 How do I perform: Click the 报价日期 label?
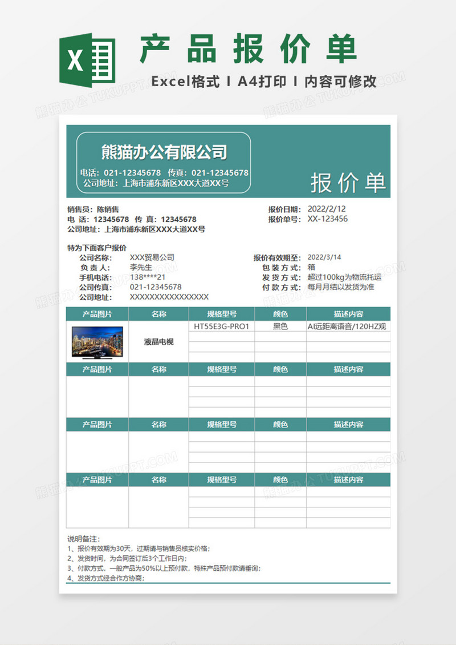click(x=284, y=209)
